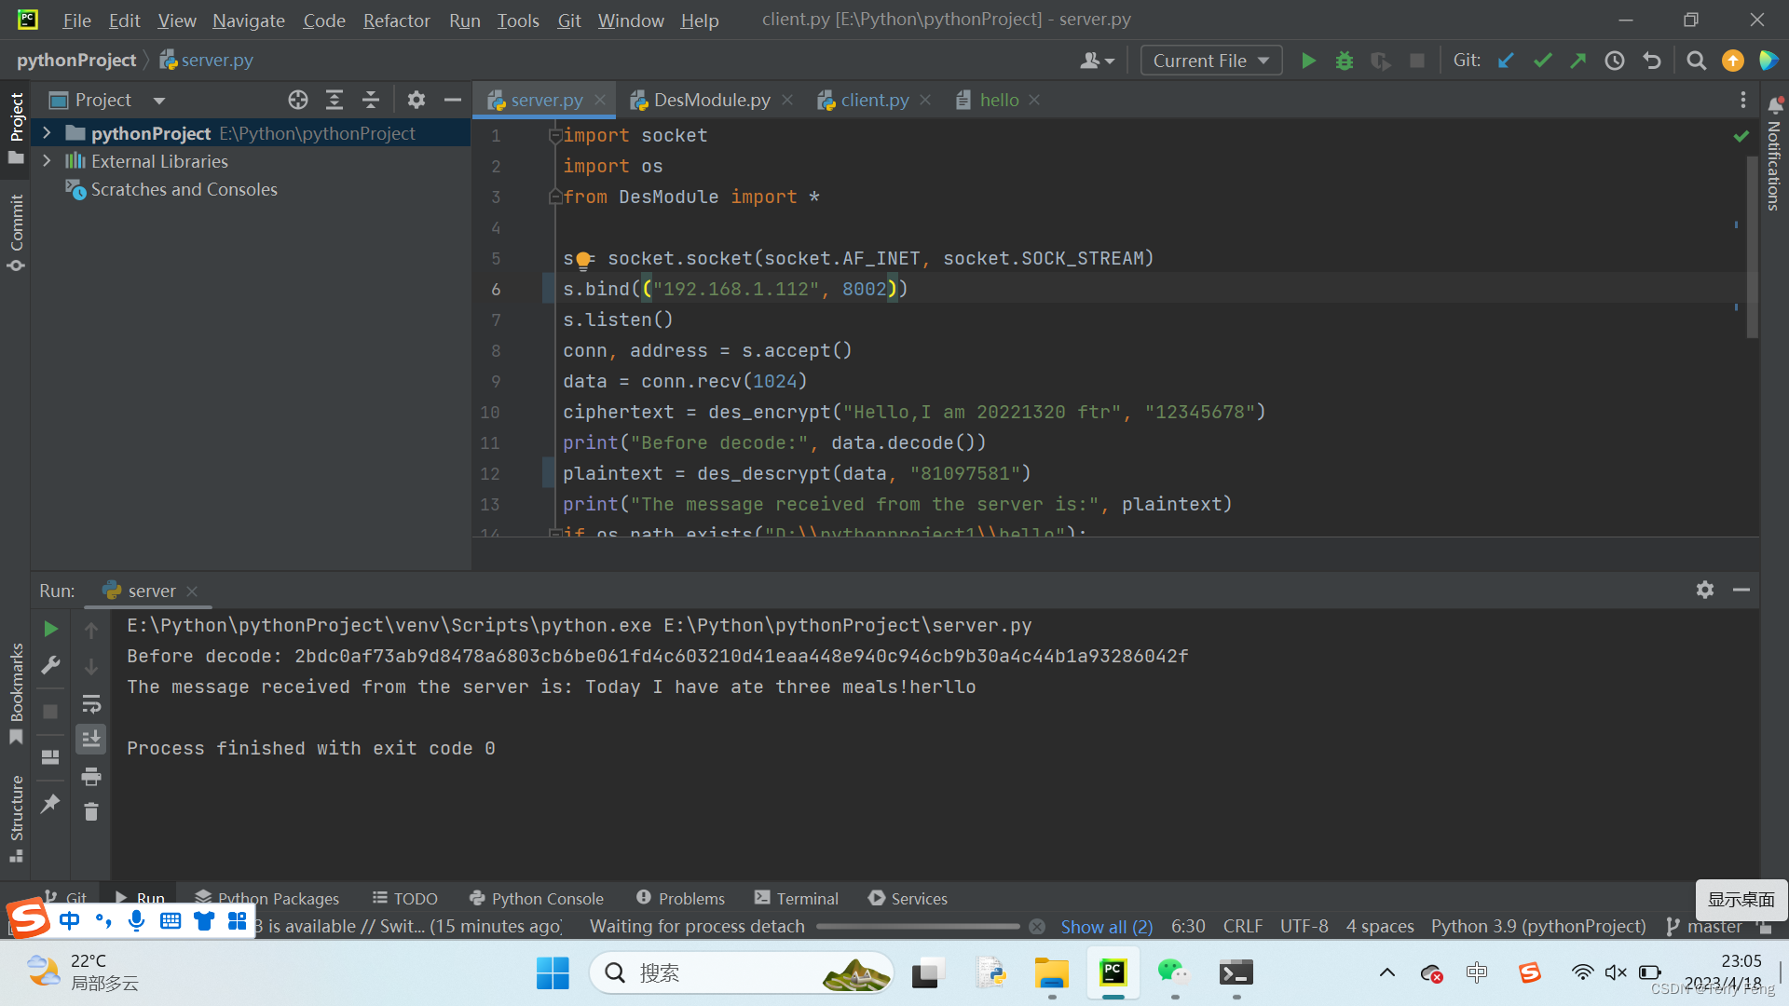Image resolution: width=1789 pixels, height=1006 pixels.
Task: Switch to the client.py tab
Action: coord(872,101)
